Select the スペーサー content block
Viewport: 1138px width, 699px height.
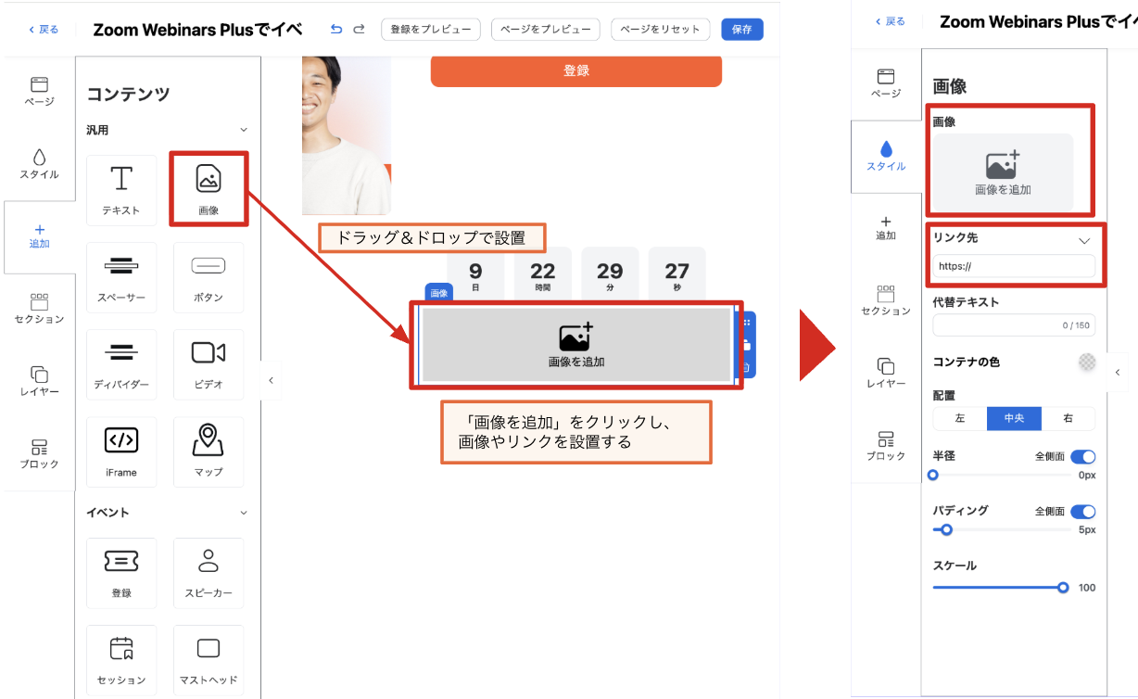pyautogui.click(x=121, y=277)
